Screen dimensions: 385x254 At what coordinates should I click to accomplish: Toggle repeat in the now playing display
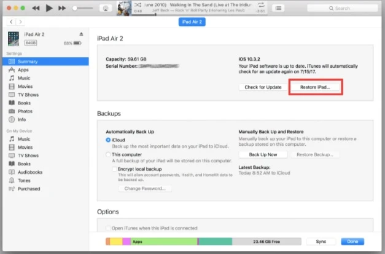coord(261,5)
